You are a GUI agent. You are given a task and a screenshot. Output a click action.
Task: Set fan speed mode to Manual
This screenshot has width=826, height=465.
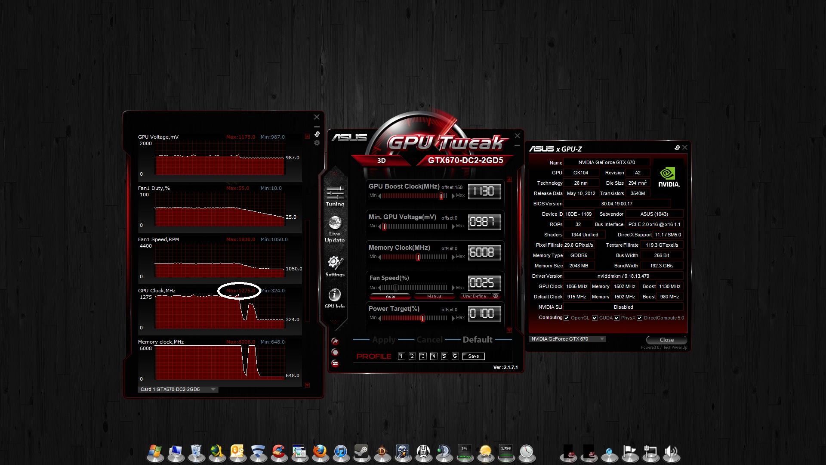pyautogui.click(x=435, y=296)
